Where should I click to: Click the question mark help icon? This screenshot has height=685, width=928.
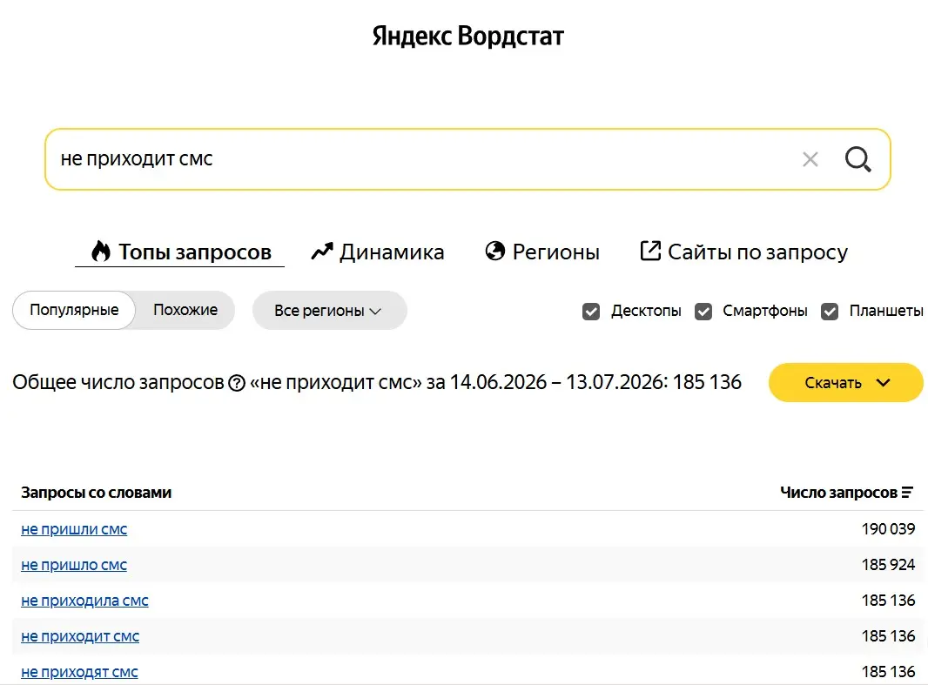click(x=237, y=383)
